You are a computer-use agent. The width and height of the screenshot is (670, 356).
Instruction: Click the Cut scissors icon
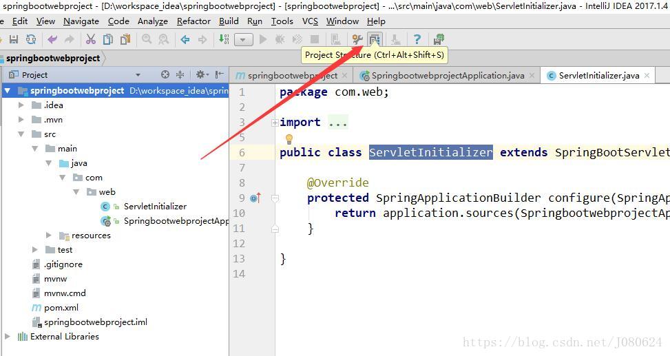(x=91, y=39)
